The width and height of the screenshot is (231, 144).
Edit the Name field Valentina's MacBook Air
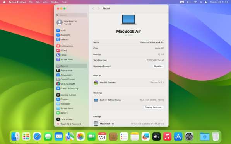click(152, 42)
